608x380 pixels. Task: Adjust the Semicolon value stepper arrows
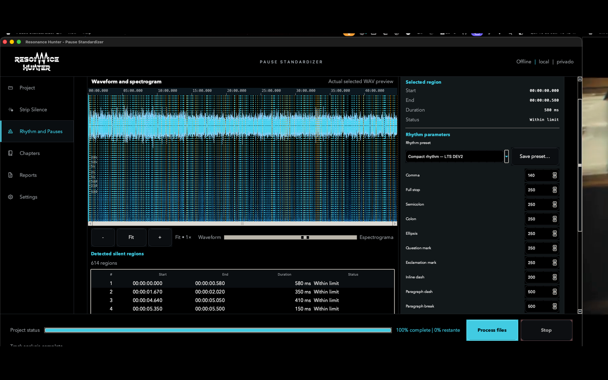click(x=555, y=204)
